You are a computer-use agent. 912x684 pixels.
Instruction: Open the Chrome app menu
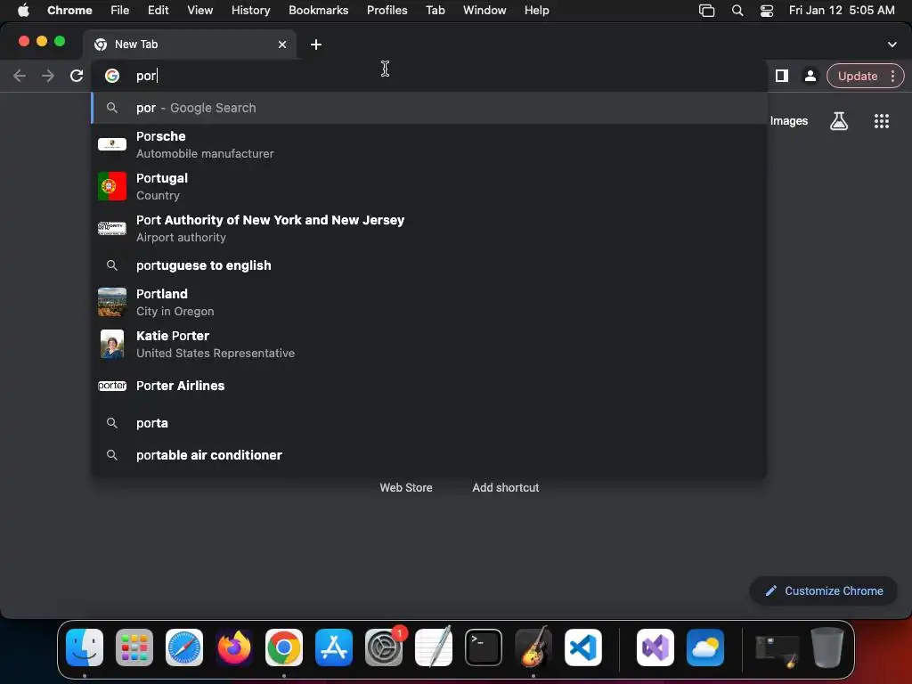coord(69,11)
